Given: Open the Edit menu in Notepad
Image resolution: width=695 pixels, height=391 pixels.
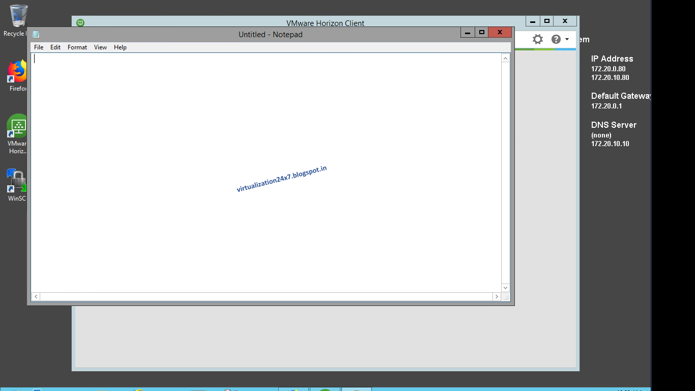Looking at the screenshot, I should pos(55,47).
